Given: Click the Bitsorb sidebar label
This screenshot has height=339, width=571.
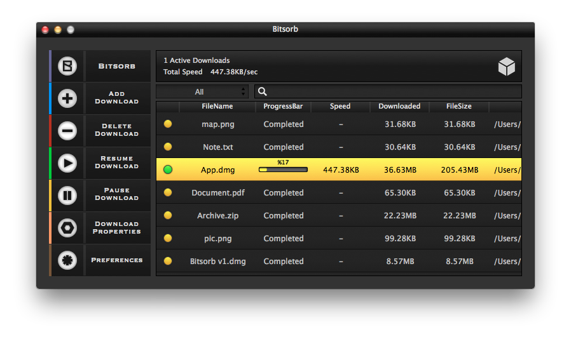Looking at the screenshot, I should tap(117, 66).
